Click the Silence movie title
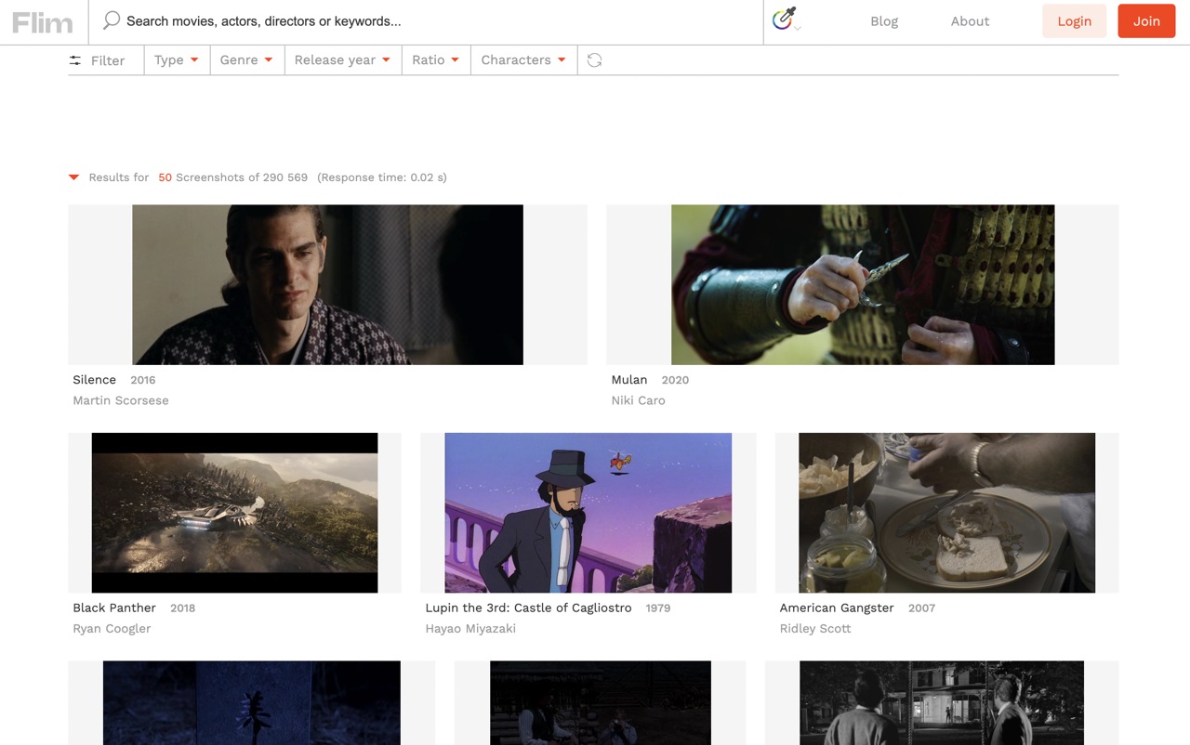Image resolution: width=1190 pixels, height=745 pixels. pos(95,380)
